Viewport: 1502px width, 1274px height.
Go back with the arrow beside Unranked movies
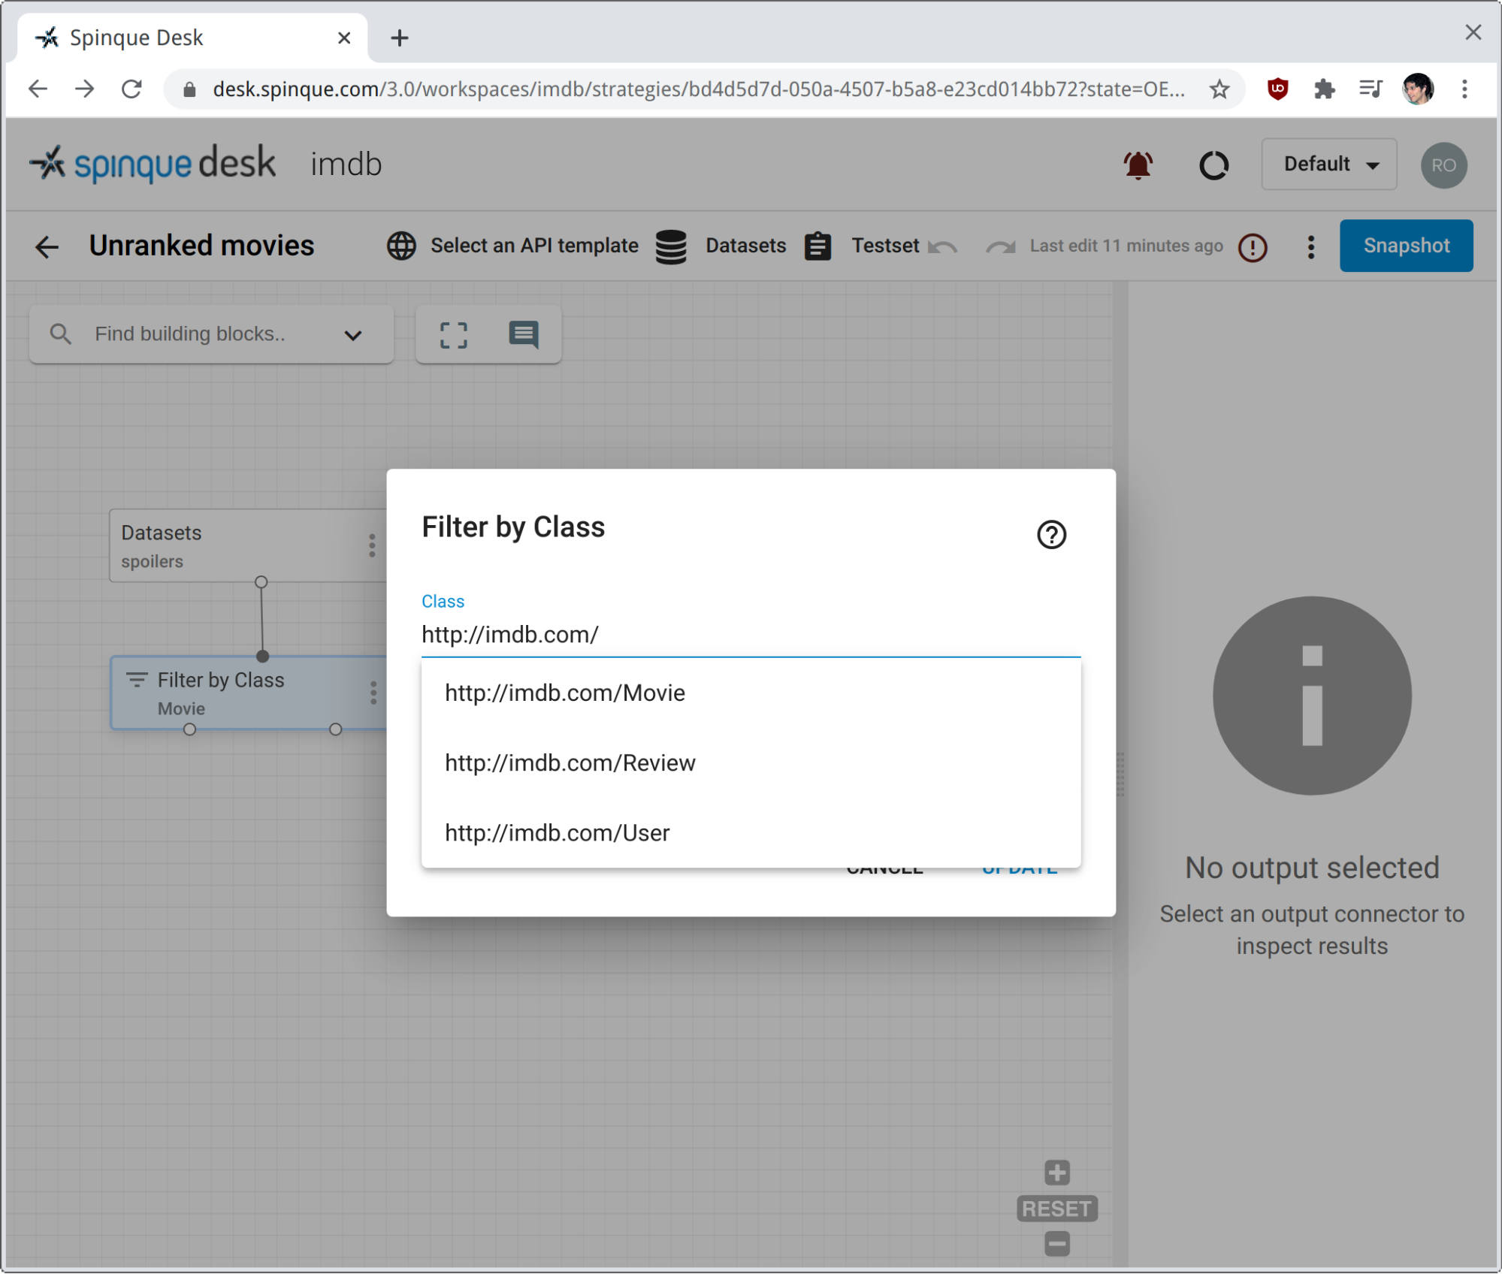click(47, 246)
